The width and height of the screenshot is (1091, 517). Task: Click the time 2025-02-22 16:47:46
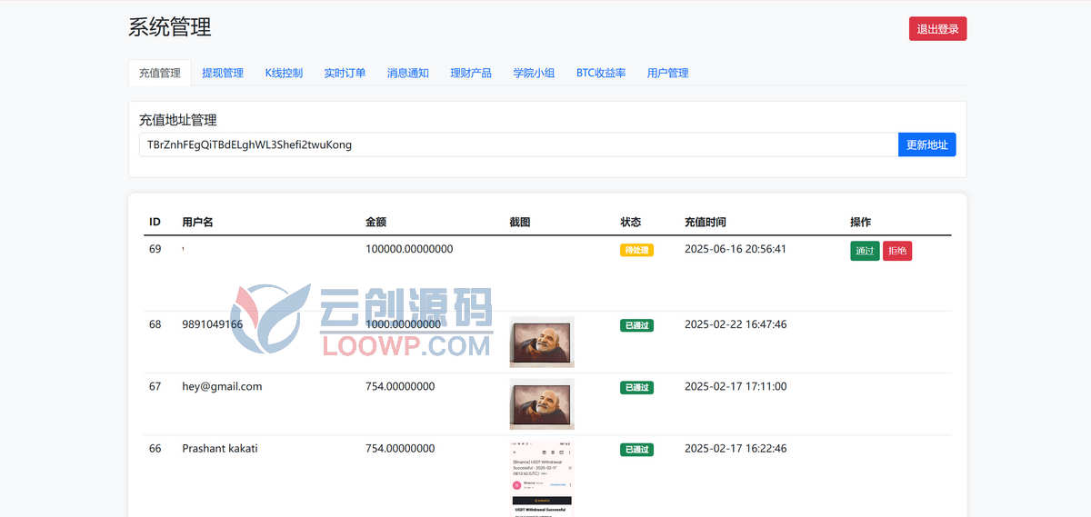click(736, 324)
